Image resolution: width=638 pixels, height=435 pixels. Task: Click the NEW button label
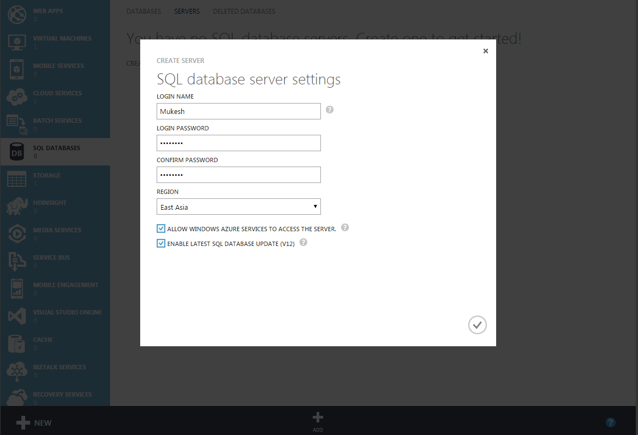click(43, 423)
